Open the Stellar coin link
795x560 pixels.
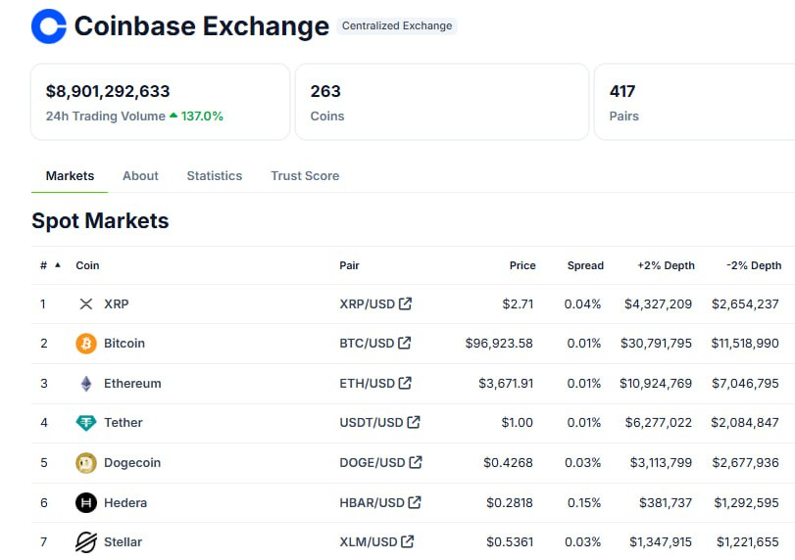click(x=123, y=542)
